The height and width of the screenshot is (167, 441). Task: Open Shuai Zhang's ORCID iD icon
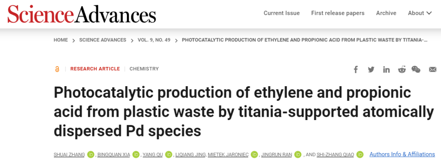91,154
